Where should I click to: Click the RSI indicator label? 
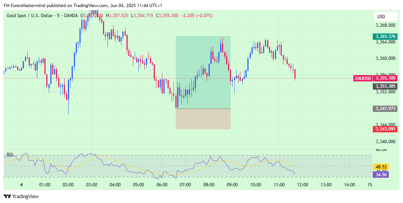point(10,154)
